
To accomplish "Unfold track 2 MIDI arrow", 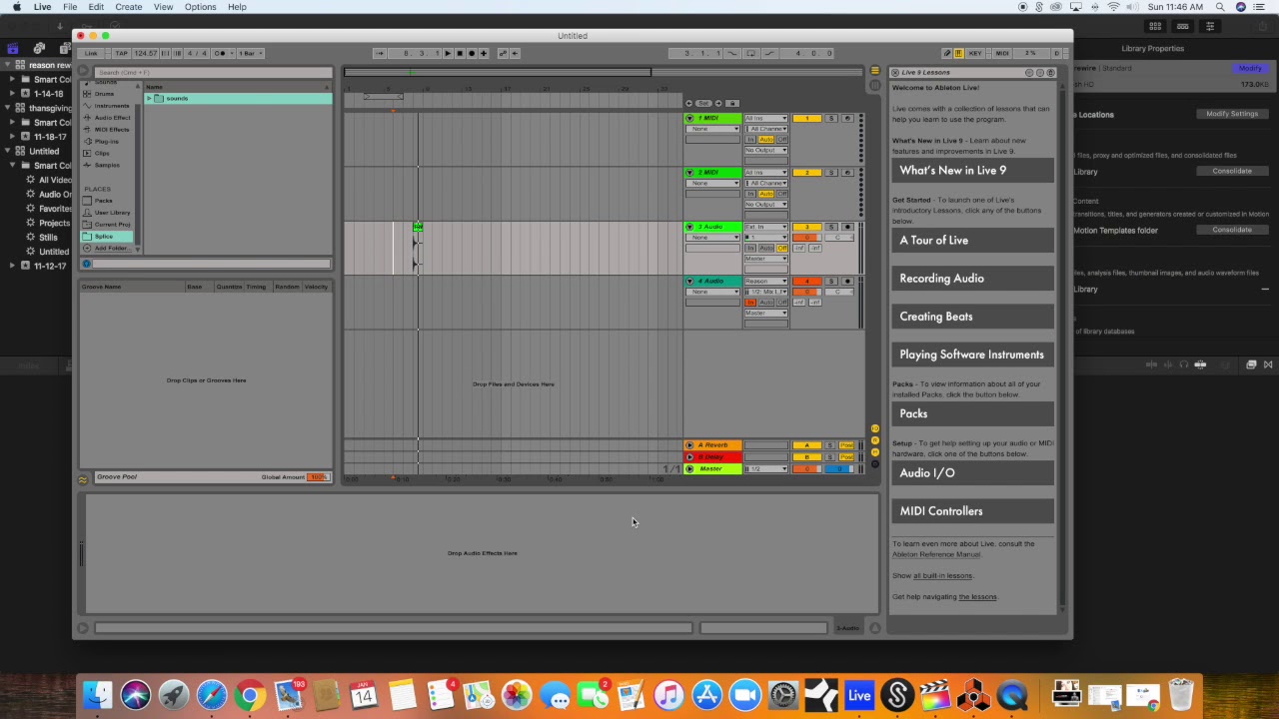I will tap(689, 173).
